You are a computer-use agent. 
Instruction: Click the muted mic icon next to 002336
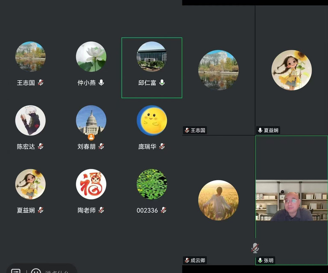click(164, 210)
